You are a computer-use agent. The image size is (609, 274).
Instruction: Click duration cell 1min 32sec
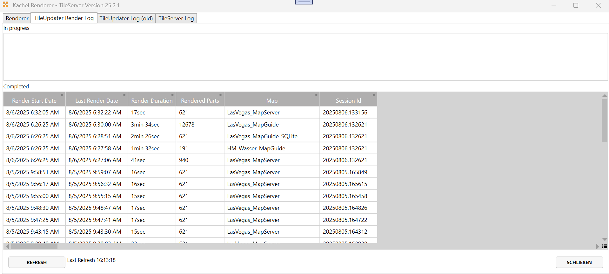152,148
